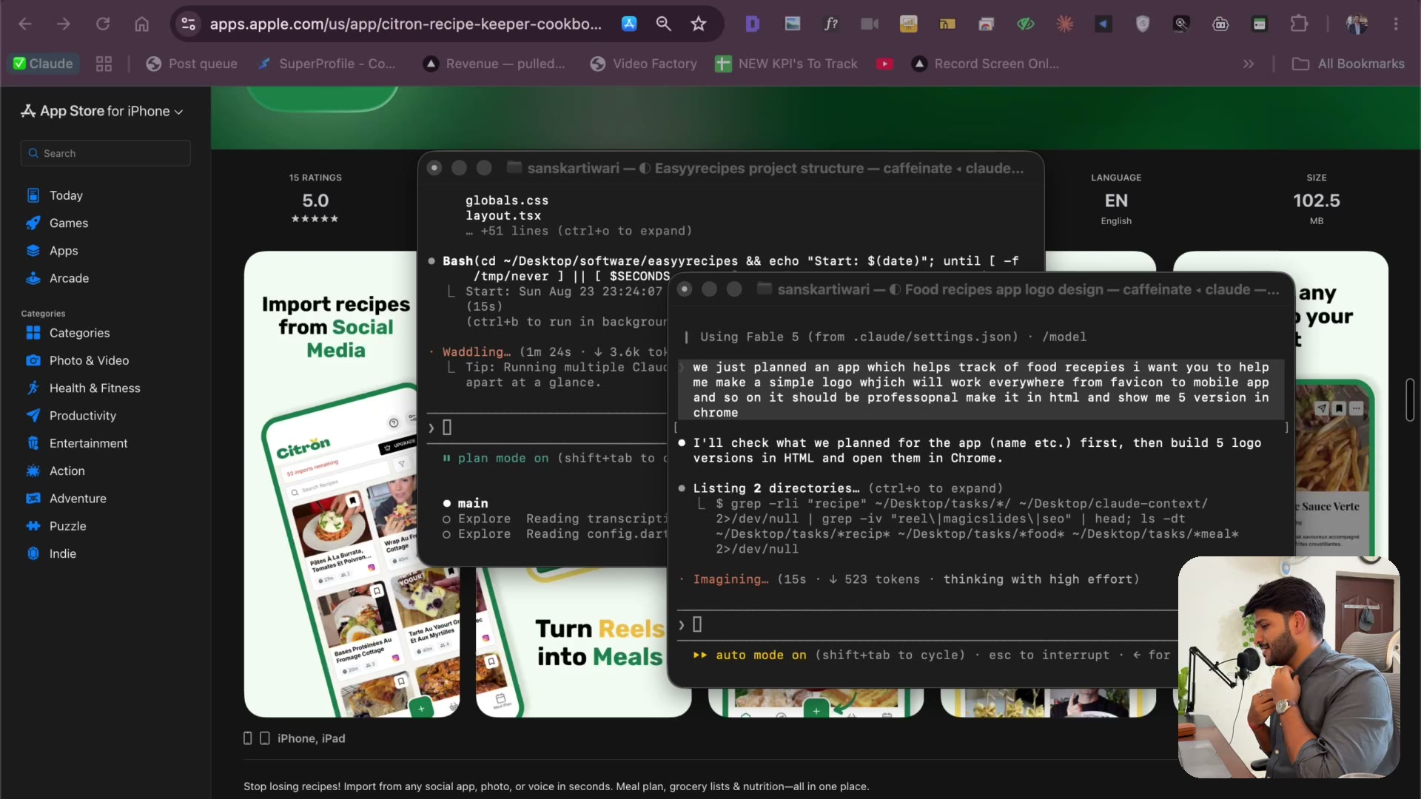Open the zoom magnifier in the address bar
Viewport: 1421px width, 799px height.
coord(664,24)
